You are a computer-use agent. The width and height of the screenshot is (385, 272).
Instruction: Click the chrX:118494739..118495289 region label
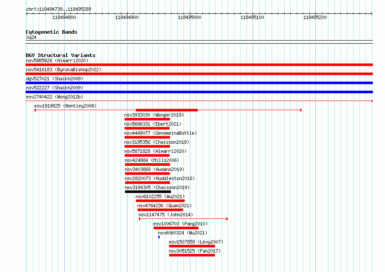tap(58, 9)
